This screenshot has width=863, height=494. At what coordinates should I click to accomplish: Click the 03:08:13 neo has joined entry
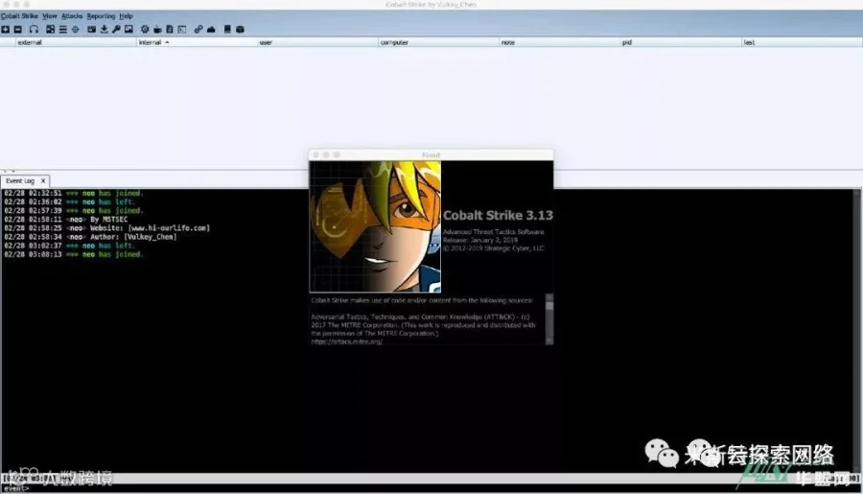[74, 254]
